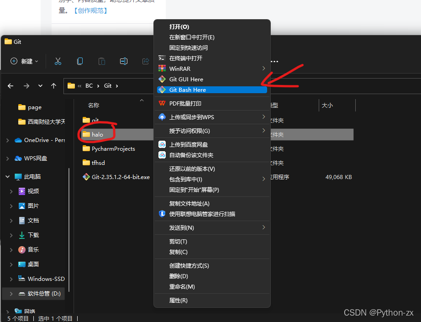Click 49,068 KB size cell
The height and width of the screenshot is (322, 421).
click(x=338, y=177)
